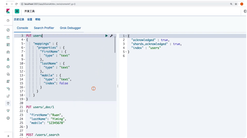The height and width of the screenshot is (138, 247).
Task: Open 设置 settings link
Action: (30, 19)
